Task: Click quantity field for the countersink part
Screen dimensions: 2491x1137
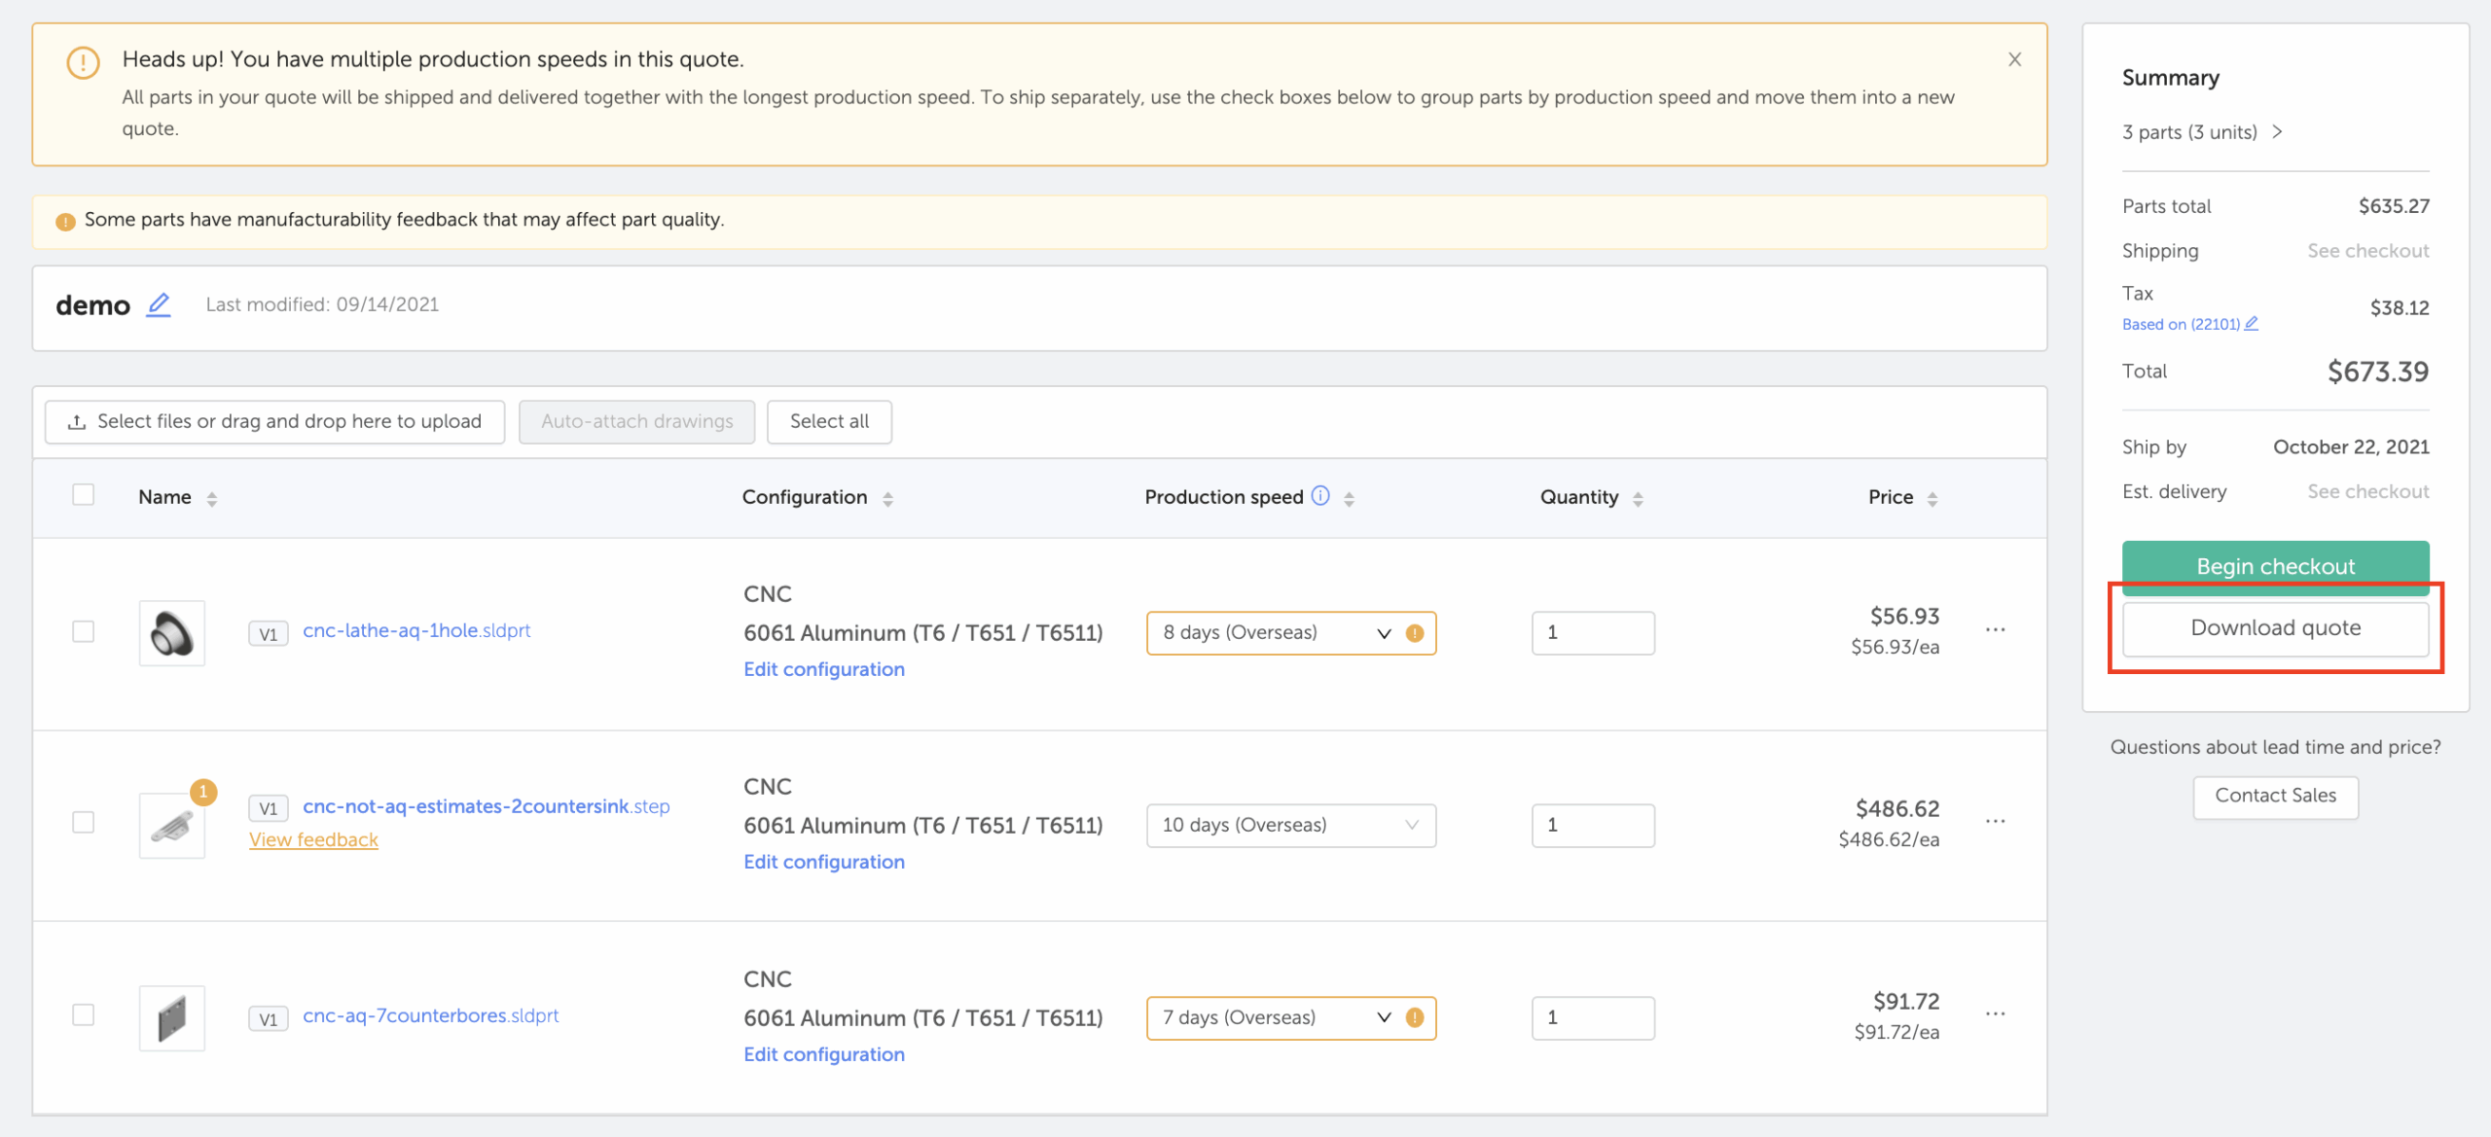Action: (x=1592, y=825)
